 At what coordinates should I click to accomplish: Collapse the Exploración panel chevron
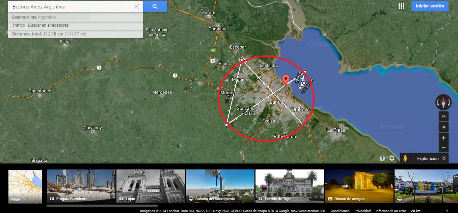(x=444, y=158)
